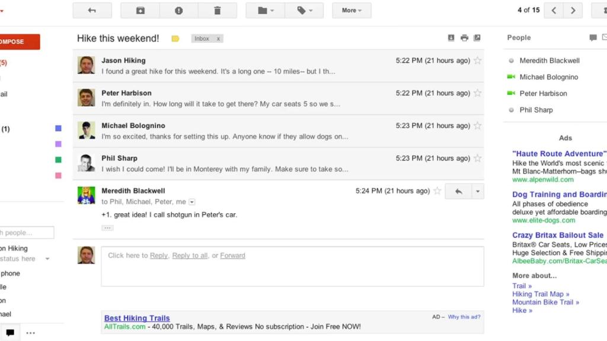This screenshot has width=607, height=341.
Task: Open the More actions menu
Action: click(352, 10)
